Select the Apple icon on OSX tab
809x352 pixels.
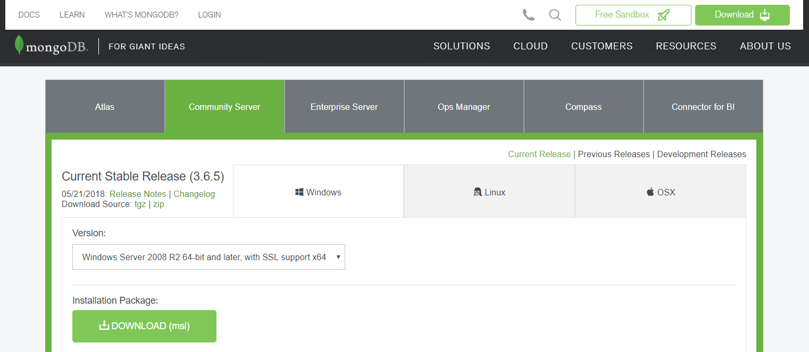click(650, 191)
